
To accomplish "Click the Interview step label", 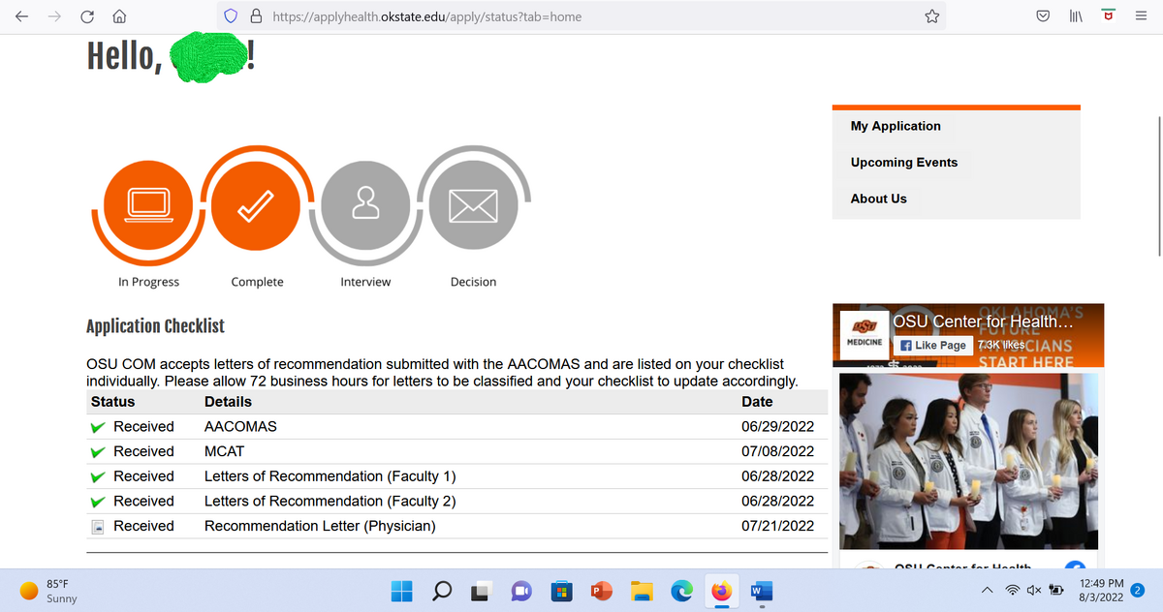I will [x=365, y=282].
